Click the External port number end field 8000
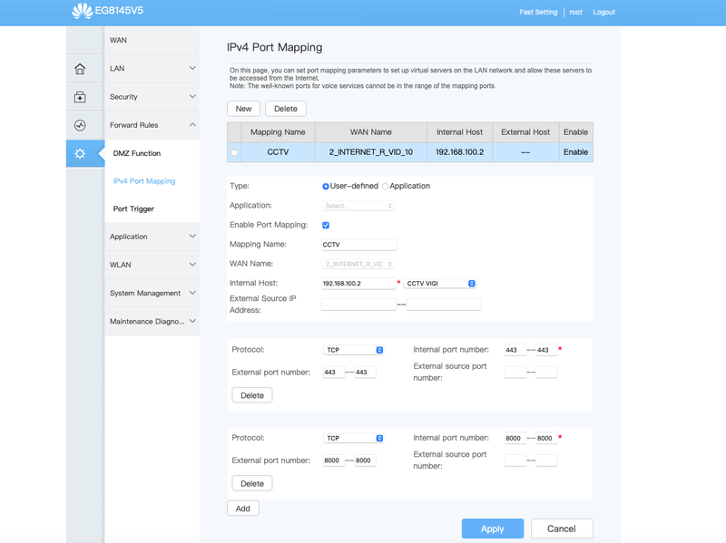The image size is (726, 543). point(365,461)
